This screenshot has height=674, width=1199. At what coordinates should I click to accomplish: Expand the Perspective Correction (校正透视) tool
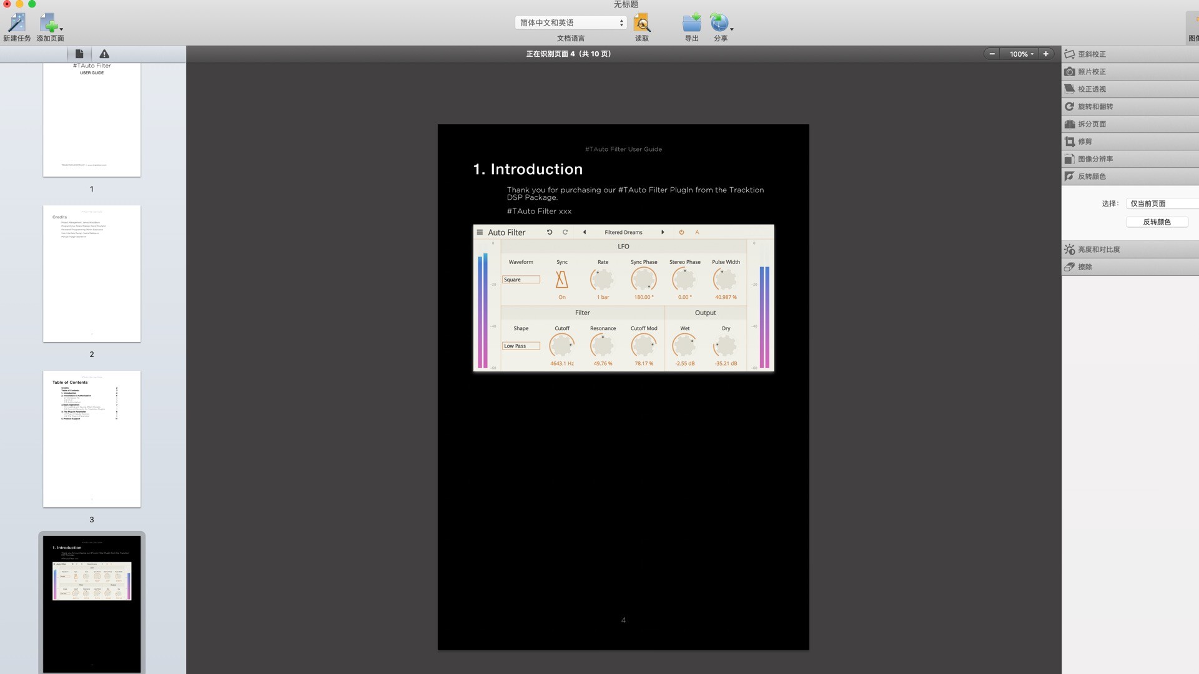click(1130, 89)
